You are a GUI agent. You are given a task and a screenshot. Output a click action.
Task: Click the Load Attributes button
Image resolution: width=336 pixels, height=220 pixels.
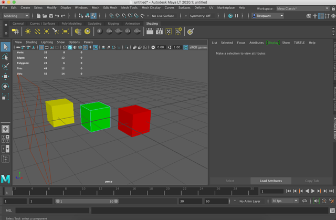point(271,181)
